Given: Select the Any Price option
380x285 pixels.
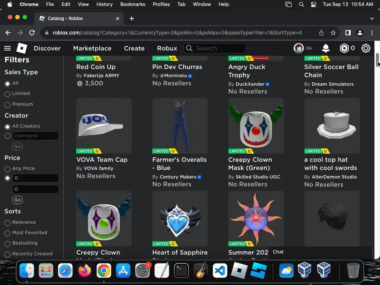Looking at the screenshot, I should (7, 169).
